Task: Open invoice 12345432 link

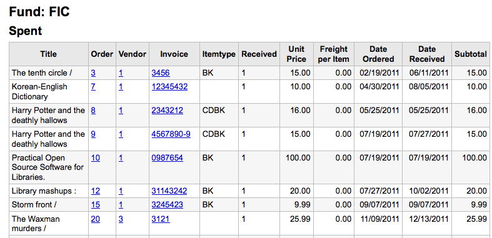Action: coord(170,87)
